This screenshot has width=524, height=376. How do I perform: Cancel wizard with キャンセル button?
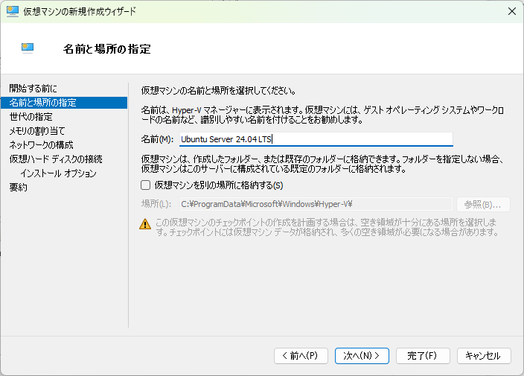(x=484, y=356)
